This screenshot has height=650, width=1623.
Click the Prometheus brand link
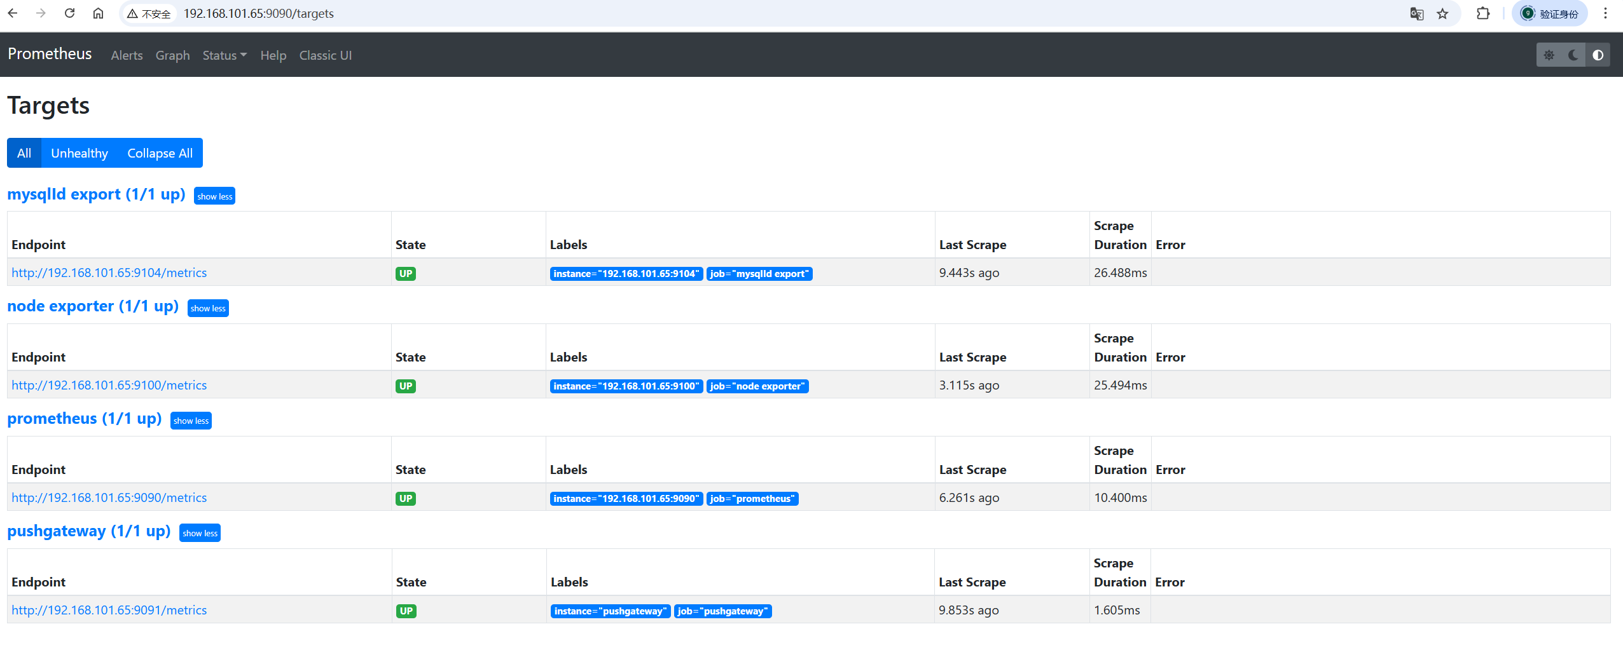(50, 54)
